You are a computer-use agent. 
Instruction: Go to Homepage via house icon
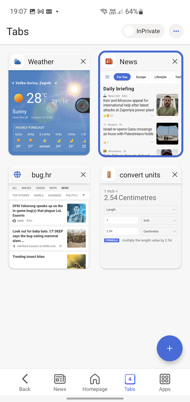click(95, 382)
